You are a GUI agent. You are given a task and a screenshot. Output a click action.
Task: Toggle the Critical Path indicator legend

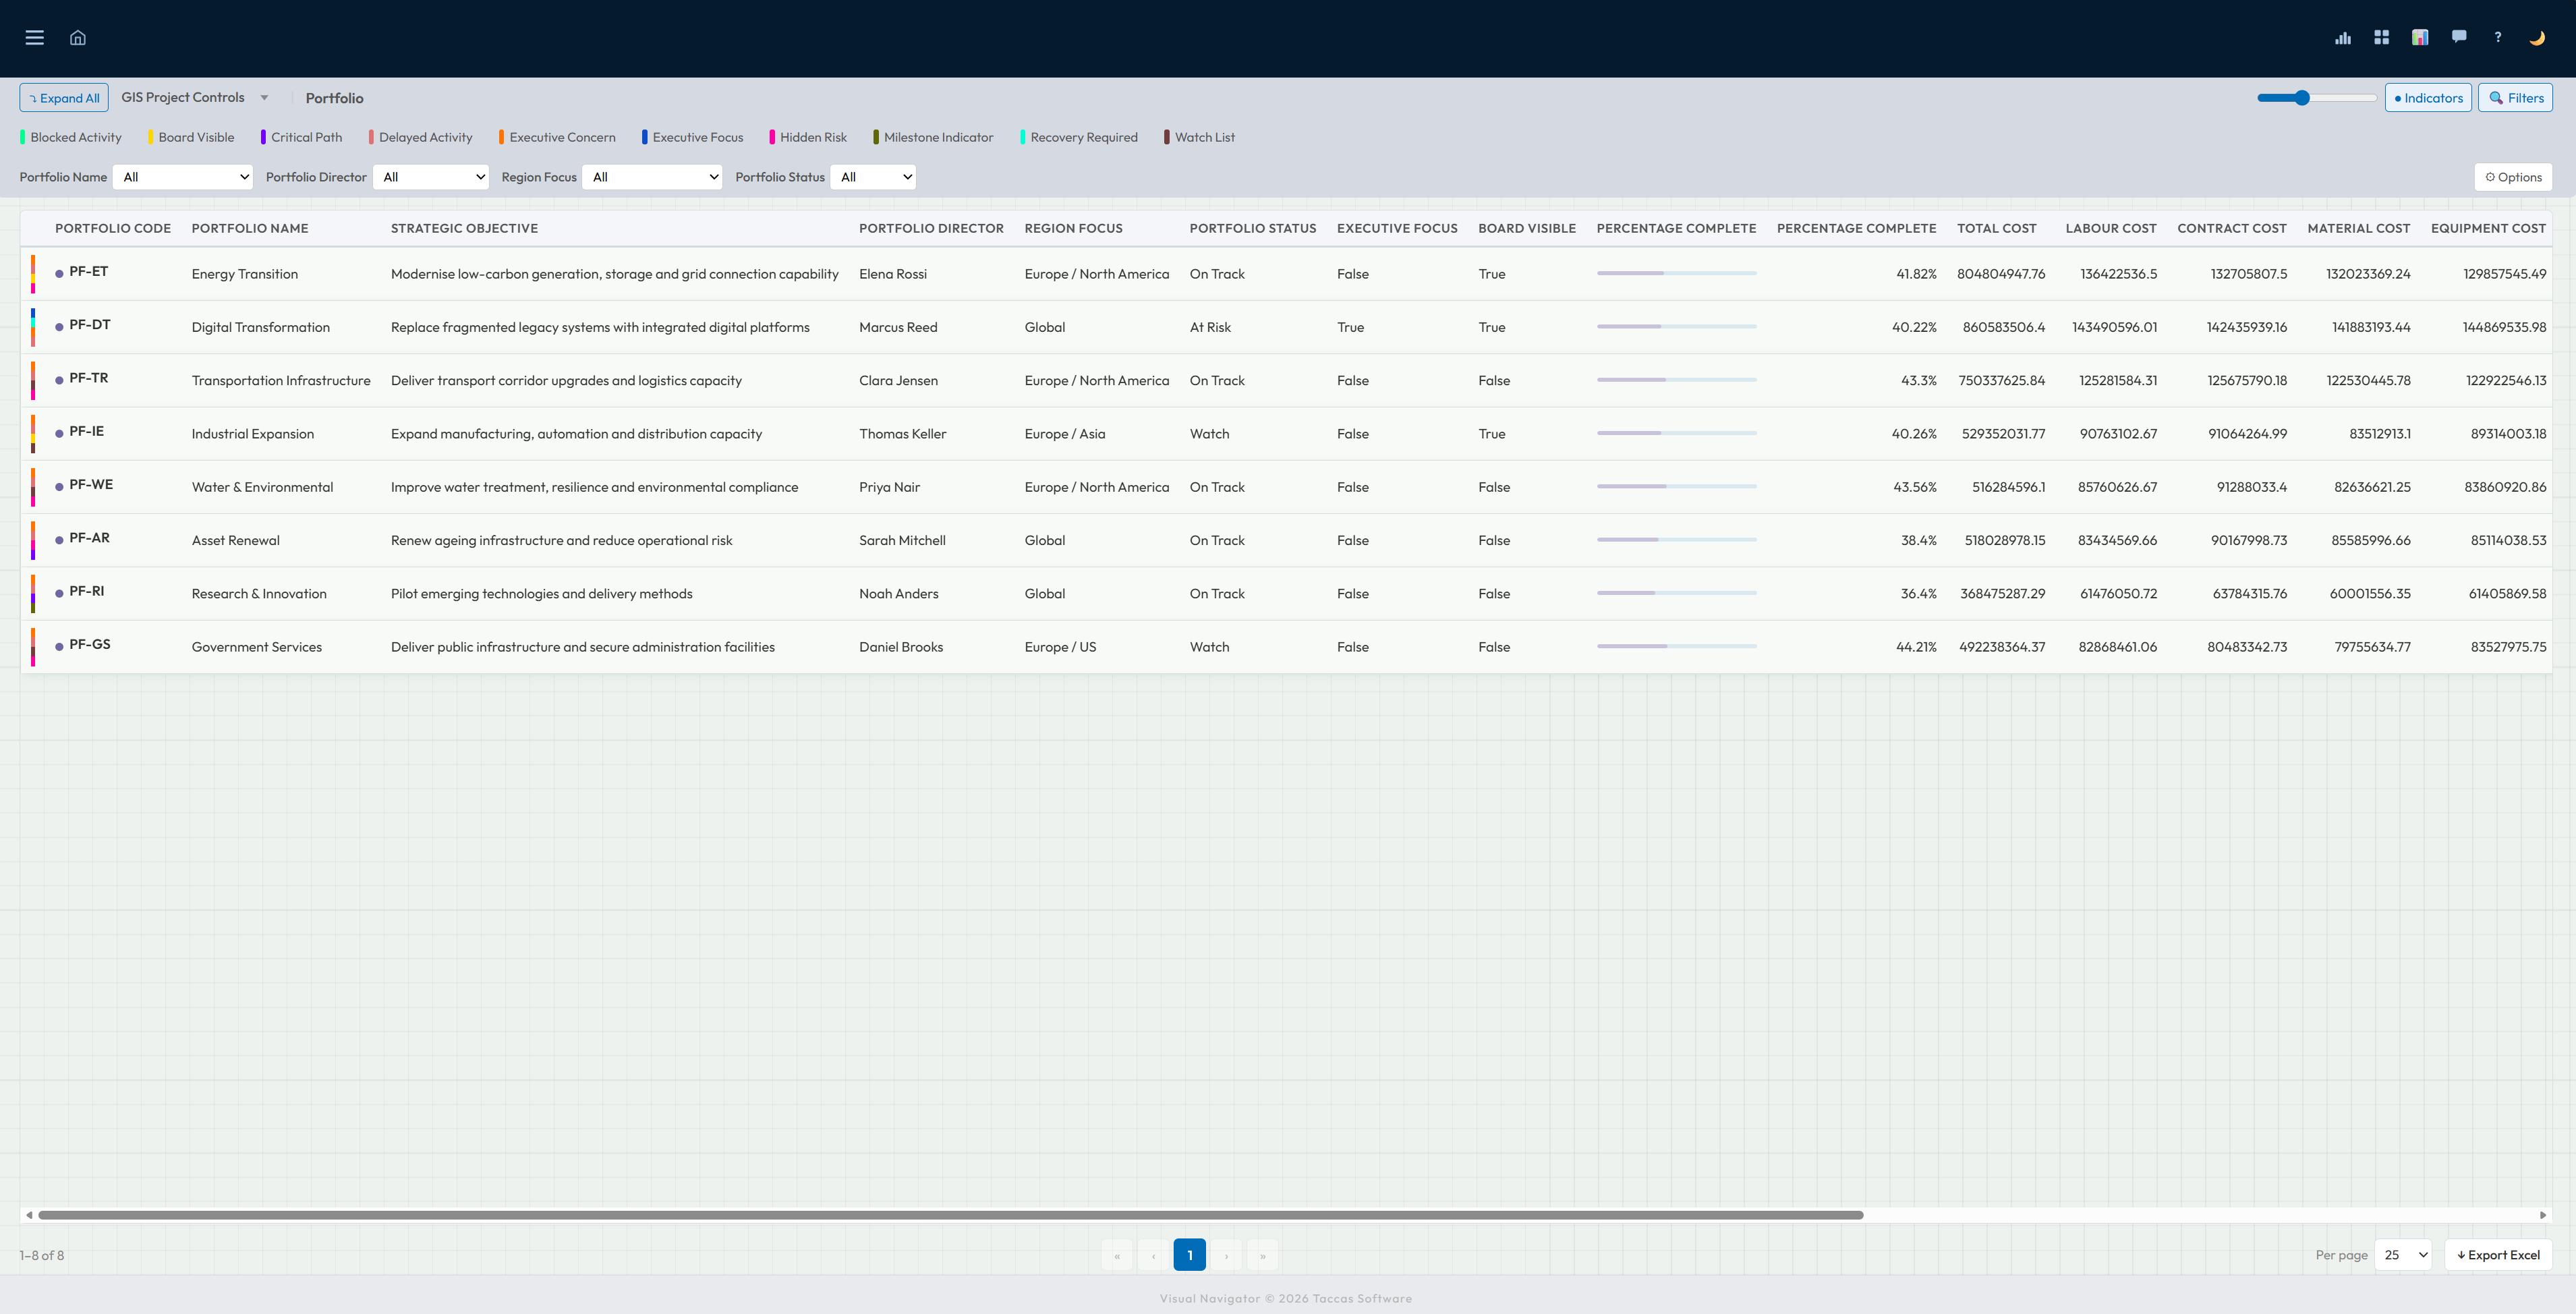(x=301, y=137)
